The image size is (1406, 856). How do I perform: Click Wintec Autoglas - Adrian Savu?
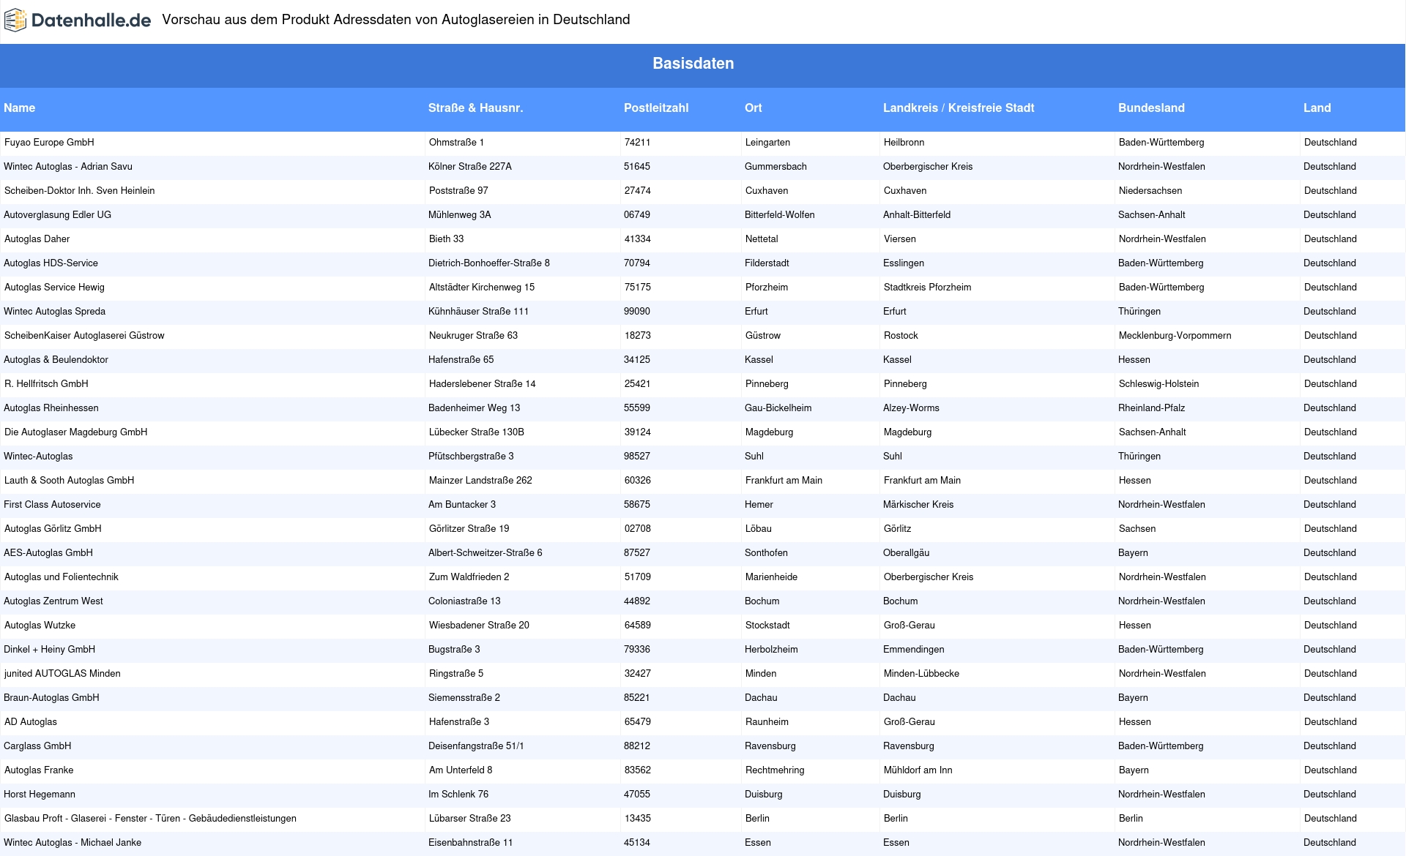pos(68,167)
